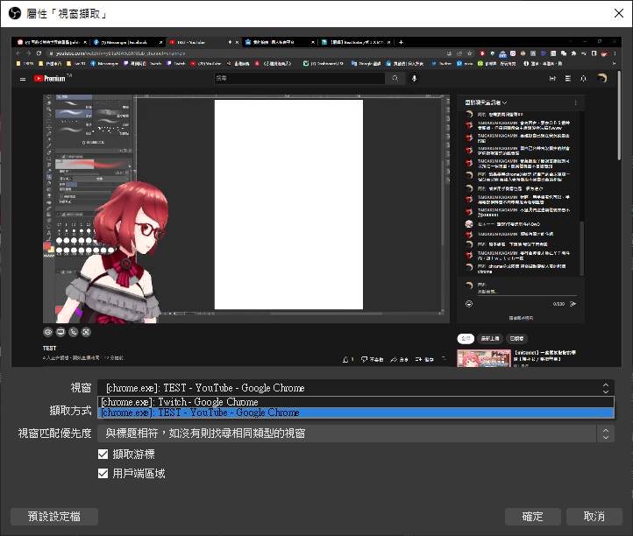Click the up-down arrows on the 視窗 combo box
The height and width of the screenshot is (536, 633).
pyautogui.click(x=606, y=388)
